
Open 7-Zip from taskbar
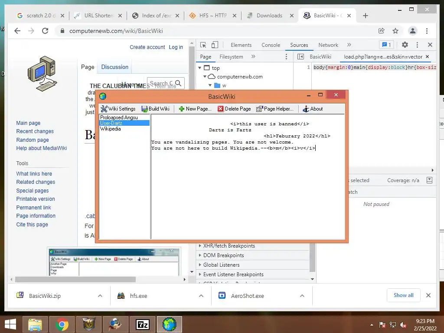[142, 324]
